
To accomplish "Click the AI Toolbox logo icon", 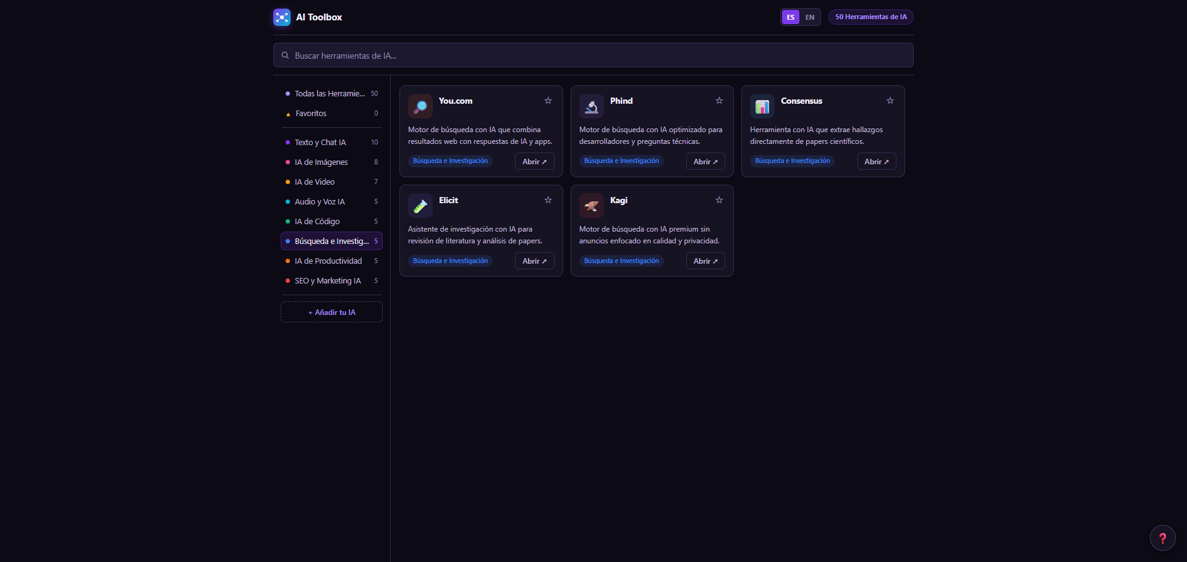I will click(x=282, y=17).
